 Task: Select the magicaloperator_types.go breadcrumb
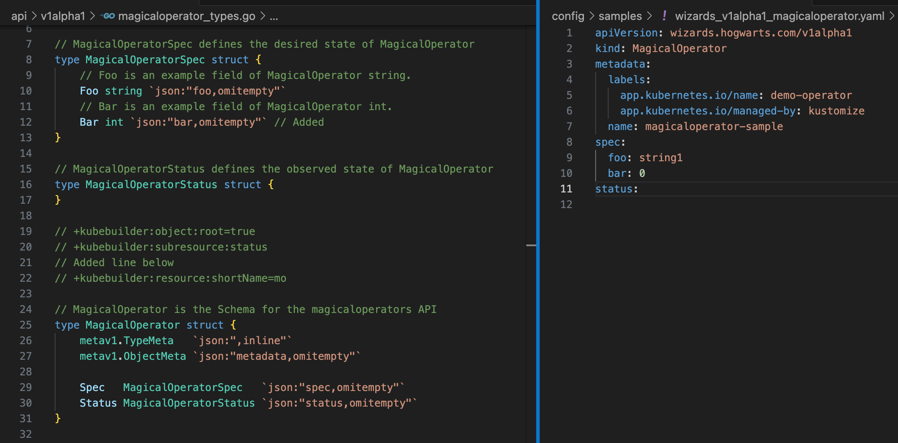187,16
